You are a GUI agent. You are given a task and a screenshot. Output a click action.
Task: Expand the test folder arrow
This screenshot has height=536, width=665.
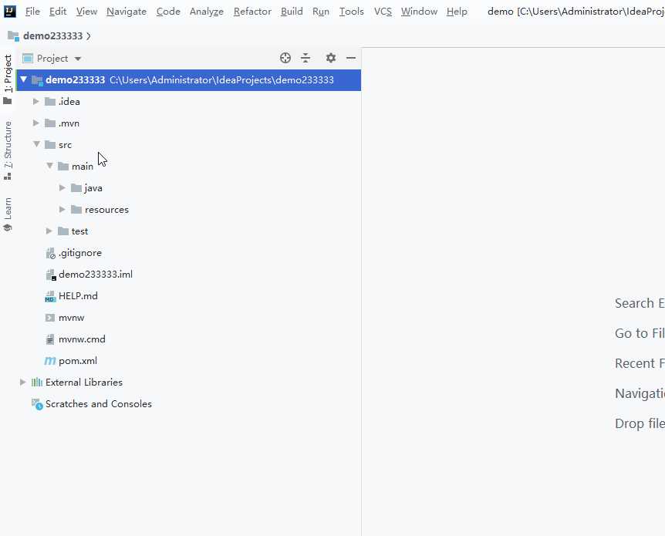click(x=49, y=231)
